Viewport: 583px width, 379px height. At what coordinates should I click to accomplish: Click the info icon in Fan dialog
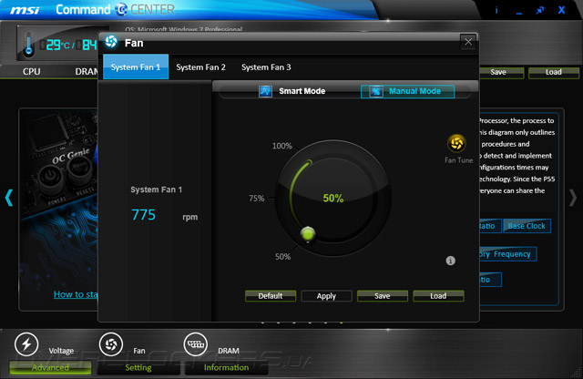click(x=450, y=261)
